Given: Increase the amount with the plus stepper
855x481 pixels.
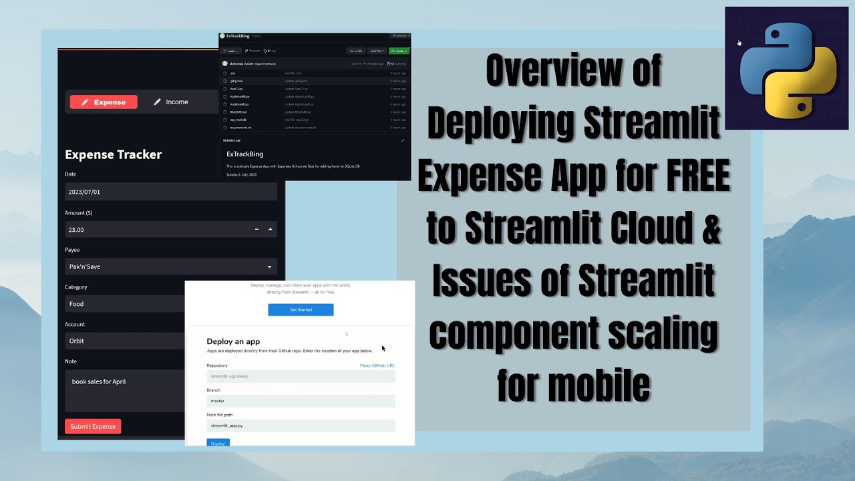Looking at the screenshot, I should (x=271, y=229).
